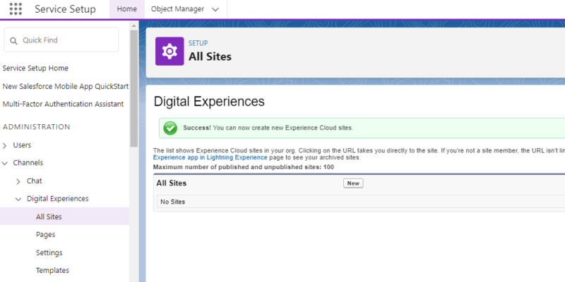Screen dimensions: 565x282
Task: Click the green success checkmark icon
Action: coord(170,128)
